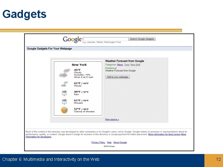Click the Gadgets slide title
The image size is (223, 167).
coord(24,15)
